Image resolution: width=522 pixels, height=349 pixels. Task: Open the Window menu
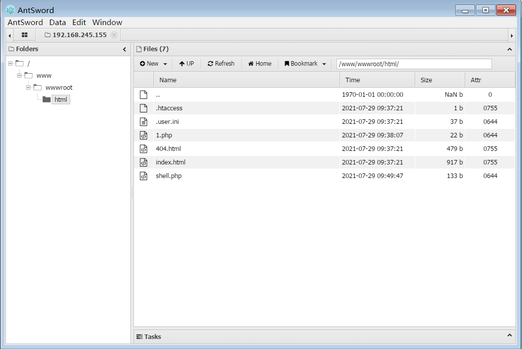point(107,22)
